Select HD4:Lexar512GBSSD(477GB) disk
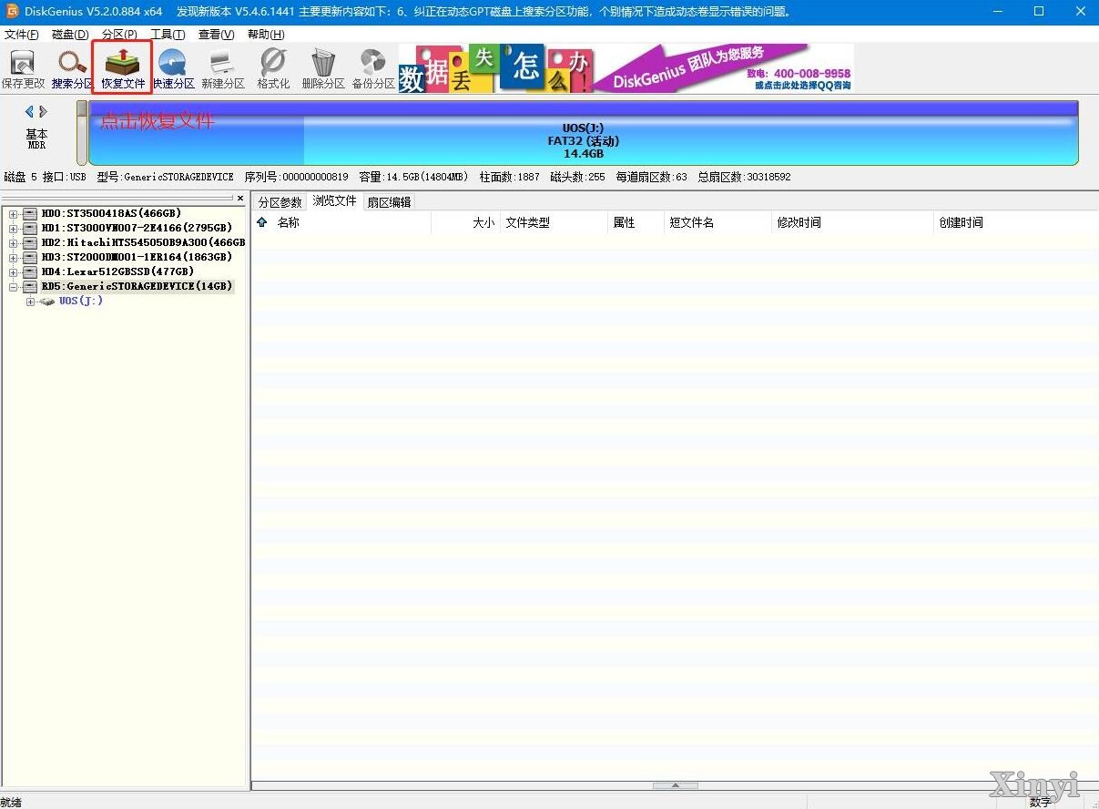 tap(117, 271)
